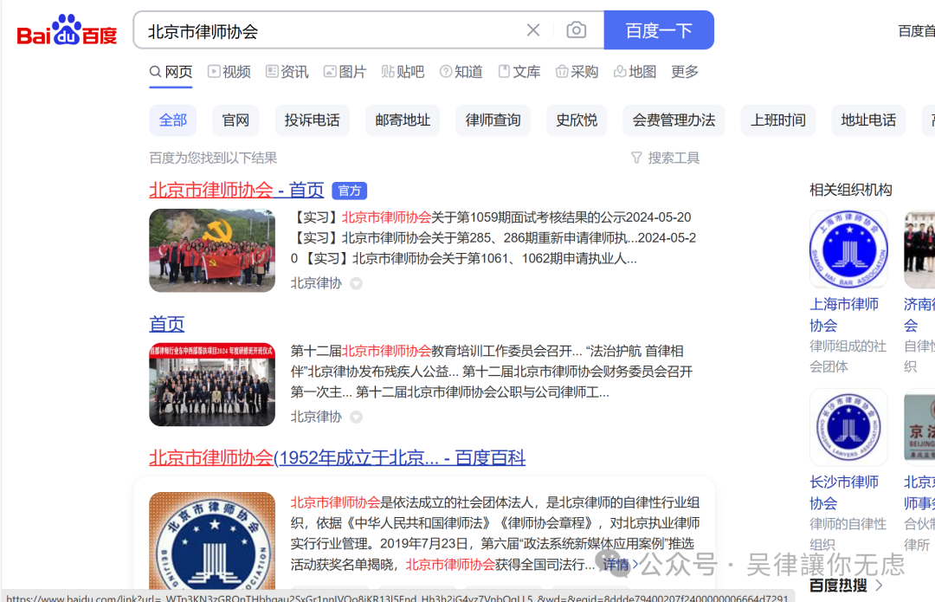The image size is (935, 602).
Task: Switch to the 视频 tab
Action: (229, 72)
